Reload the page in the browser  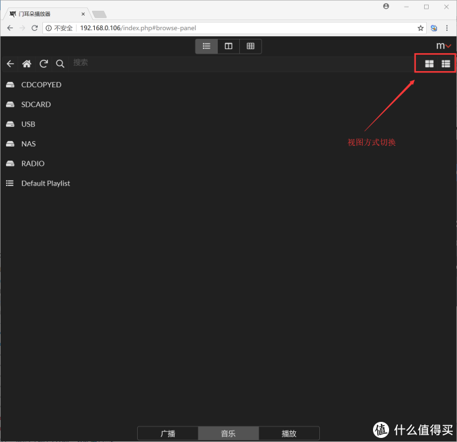34,28
